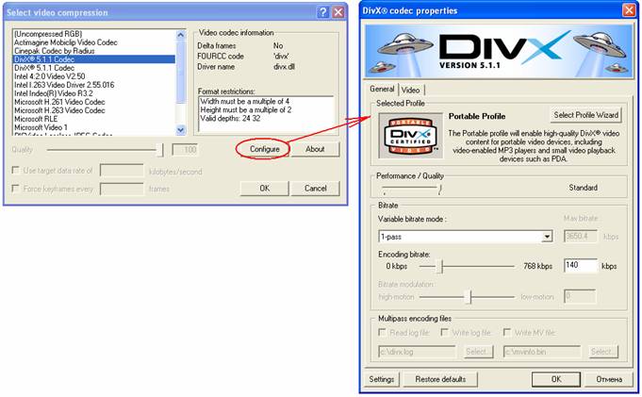Click the Quality value field showing 100

[185, 150]
